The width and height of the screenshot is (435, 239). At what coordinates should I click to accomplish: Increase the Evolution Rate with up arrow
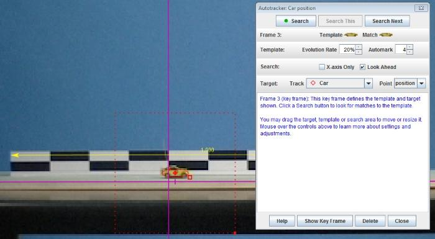pyautogui.click(x=359, y=47)
